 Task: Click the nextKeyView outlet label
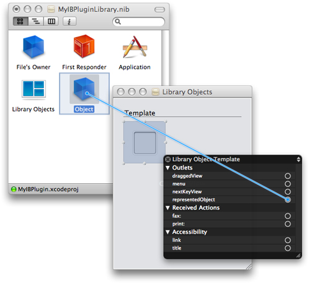click(187, 192)
